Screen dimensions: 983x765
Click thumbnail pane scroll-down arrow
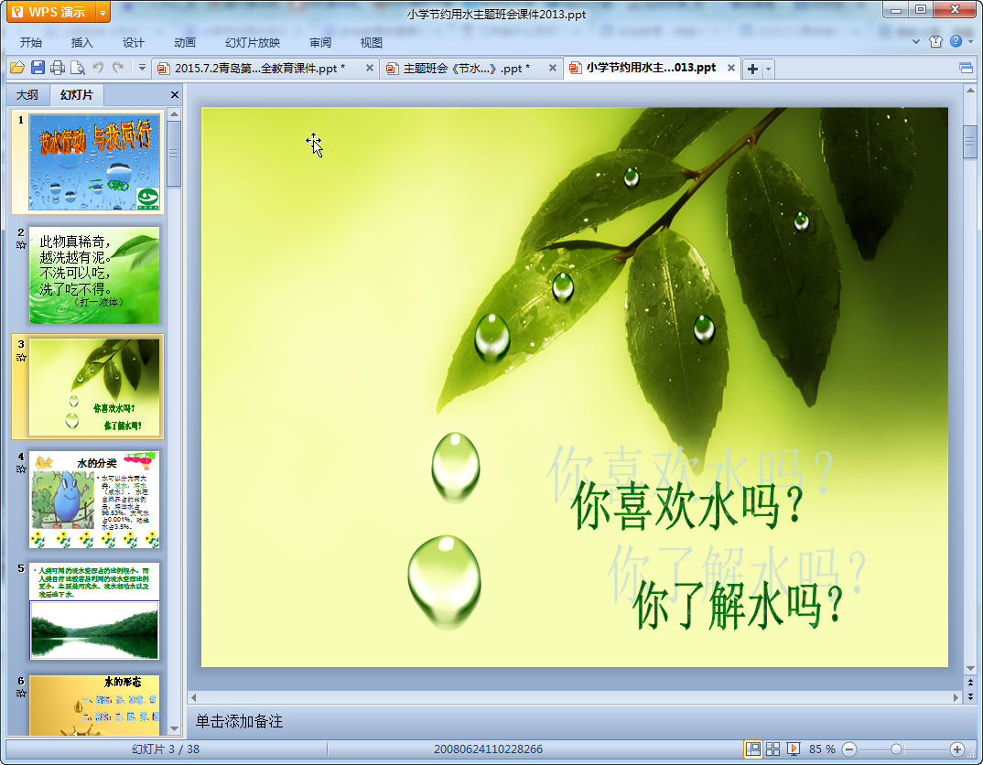pos(174,728)
